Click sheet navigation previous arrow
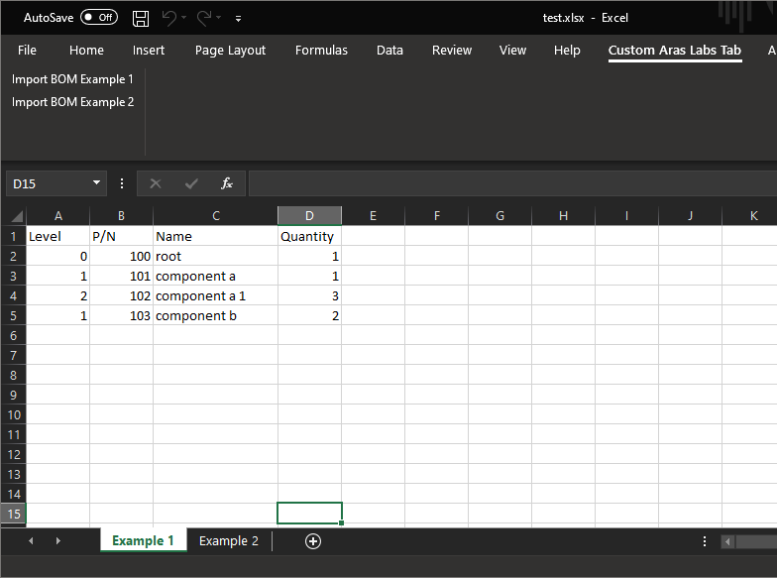 pyautogui.click(x=31, y=541)
